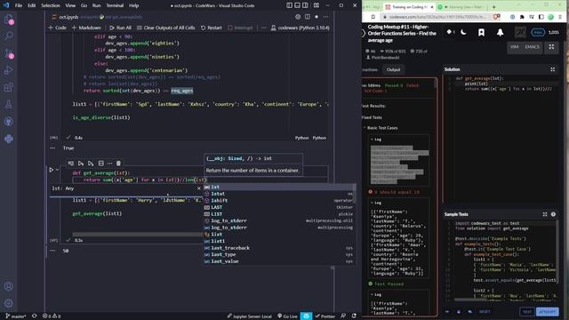Open a new browser tab
The image size is (569, 320).
pyautogui.click(x=493, y=7)
